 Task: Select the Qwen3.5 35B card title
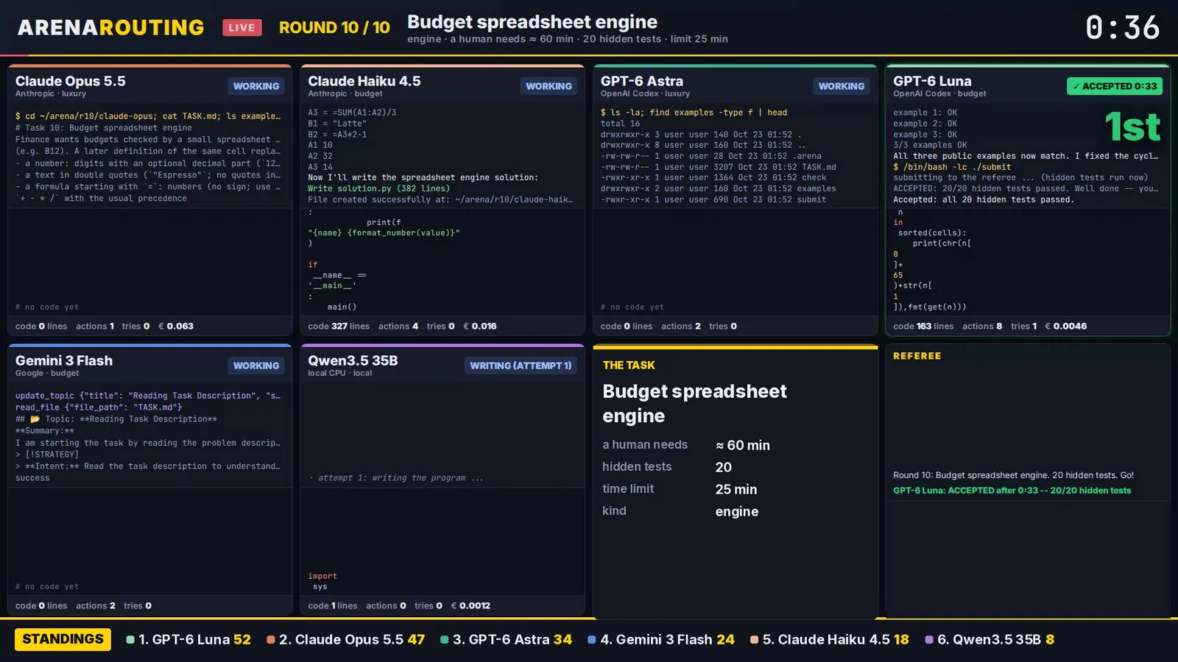click(353, 360)
